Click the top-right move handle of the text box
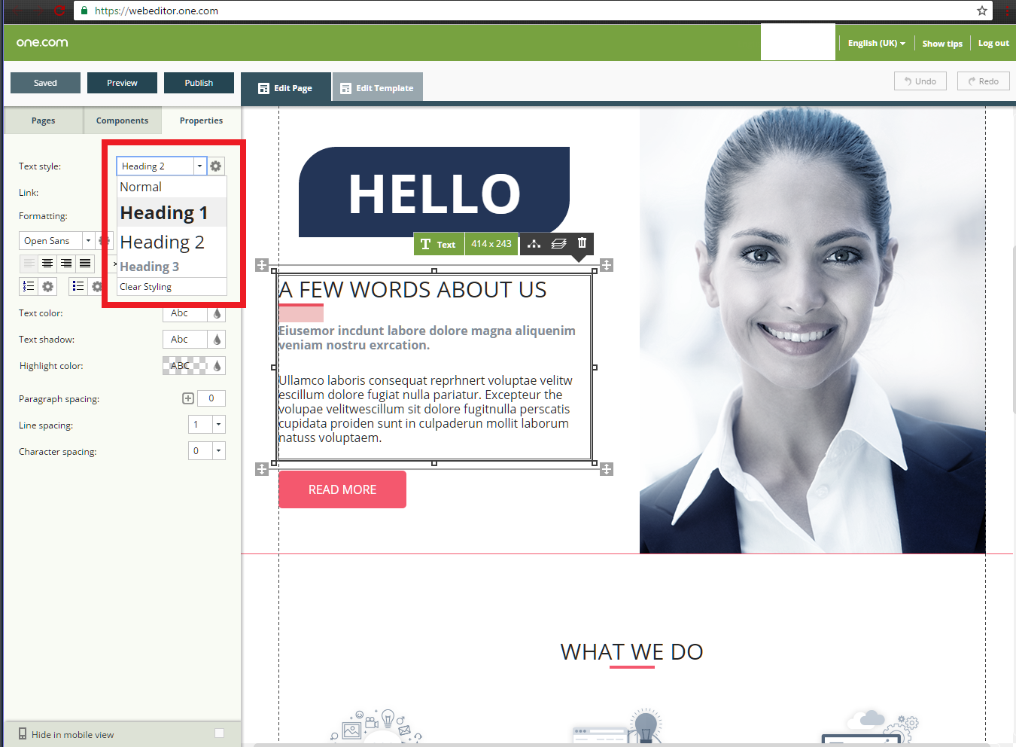This screenshot has height=747, width=1016. point(607,265)
